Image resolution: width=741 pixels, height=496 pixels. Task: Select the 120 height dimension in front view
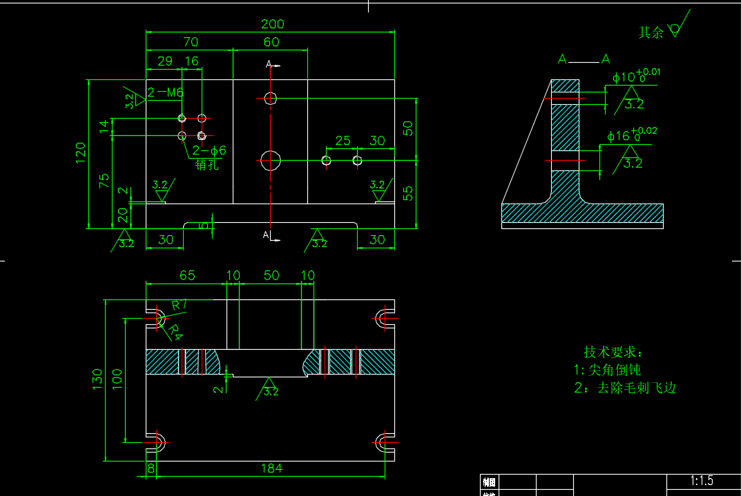(x=81, y=150)
